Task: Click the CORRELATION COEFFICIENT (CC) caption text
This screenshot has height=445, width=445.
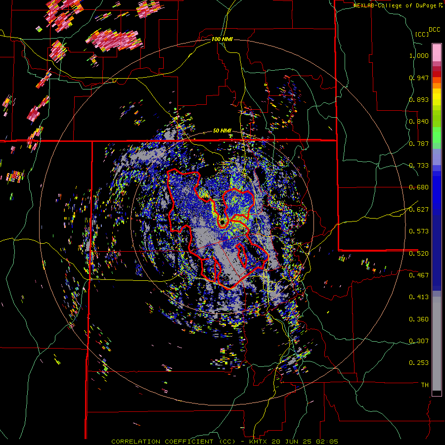Action: tap(174, 442)
